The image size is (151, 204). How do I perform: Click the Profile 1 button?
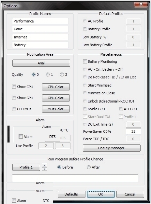click(x=26, y=167)
